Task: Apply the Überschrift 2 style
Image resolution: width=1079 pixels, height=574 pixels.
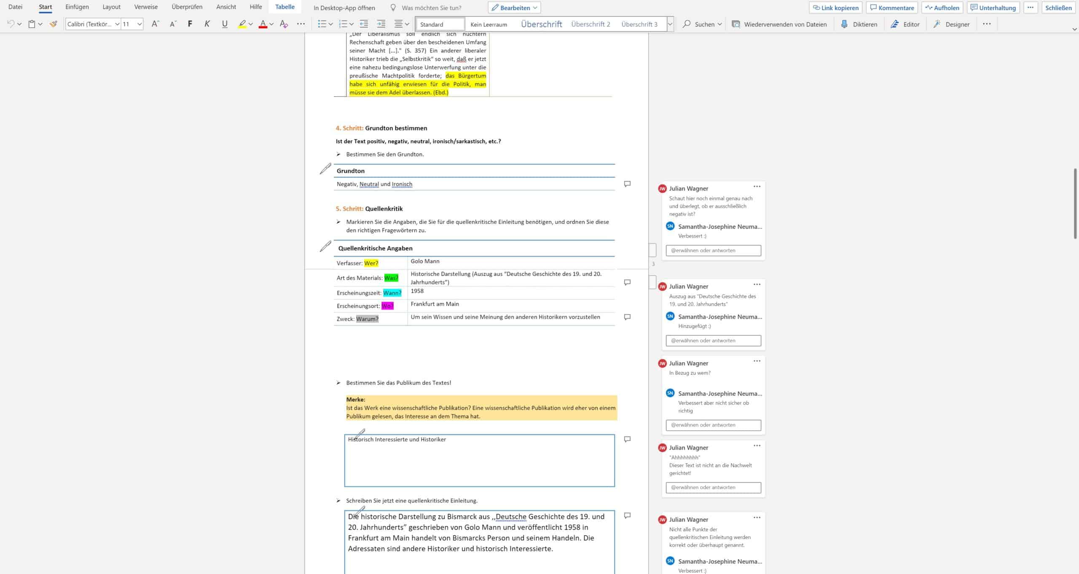Action: (x=590, y=24)
